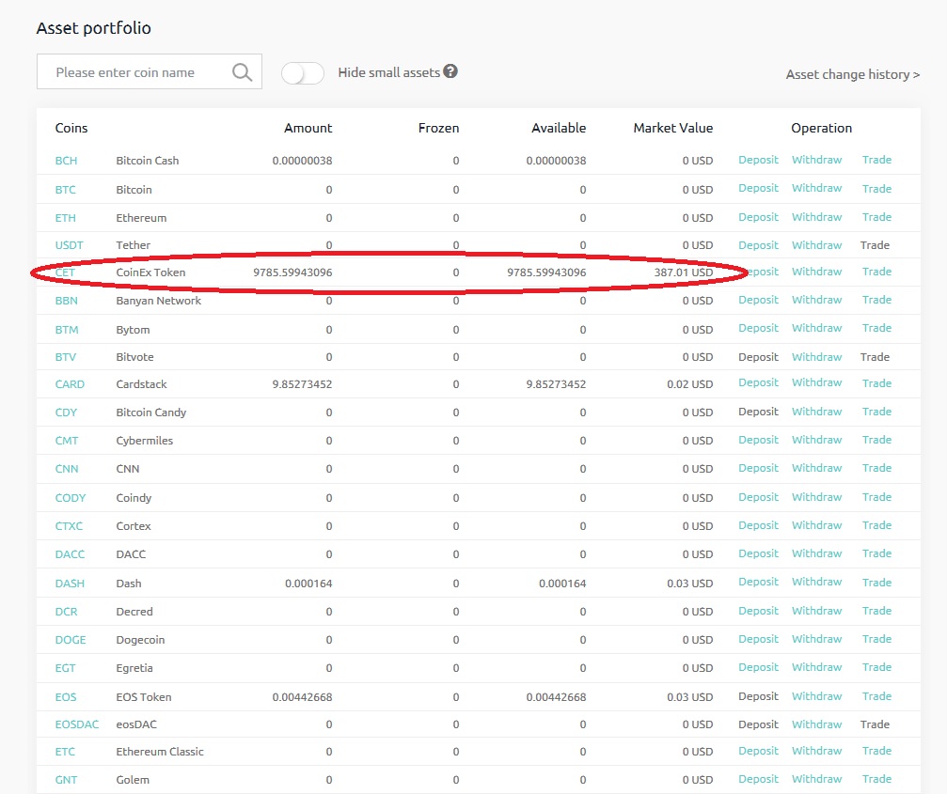Open the ETH coin link

65,218
